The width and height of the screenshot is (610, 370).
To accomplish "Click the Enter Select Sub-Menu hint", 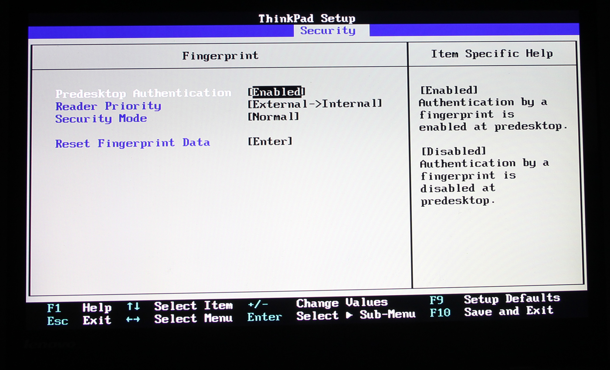I will 331,316.
